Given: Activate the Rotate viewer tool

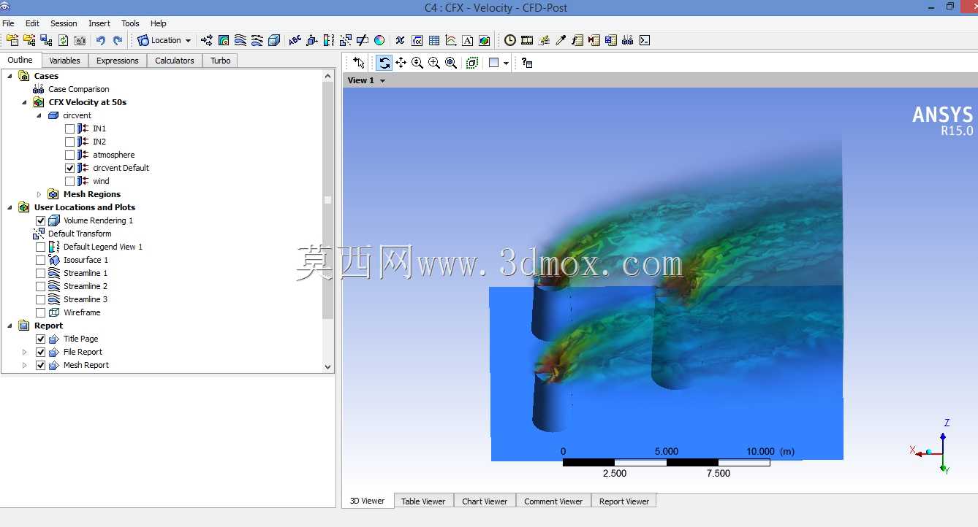Looking at the screenshot, I should coord(384,63).
